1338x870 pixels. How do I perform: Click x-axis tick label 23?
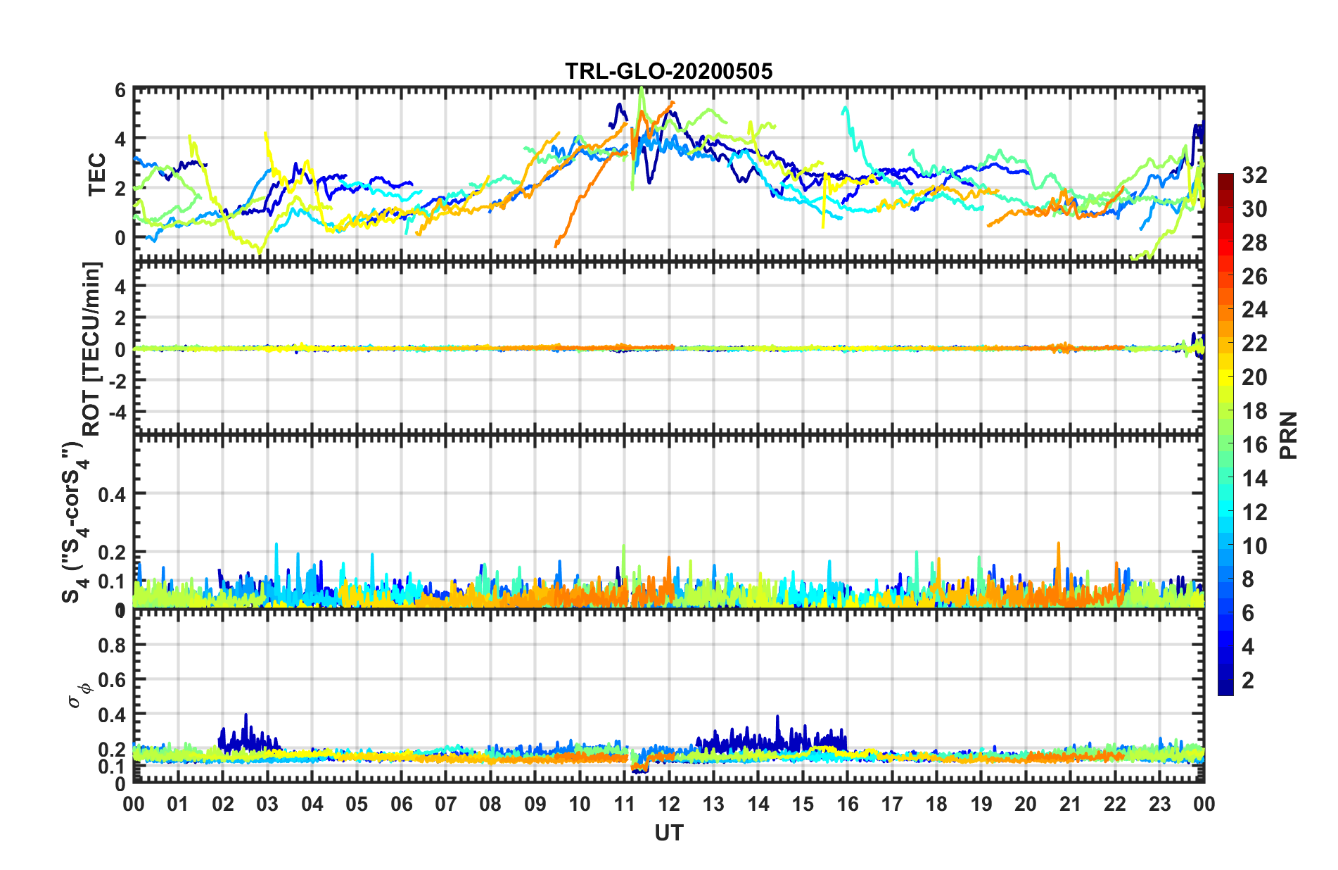click(1159, 804)
